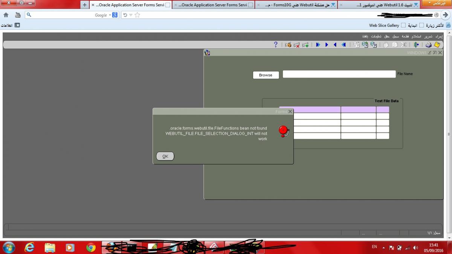The width and height of the screenshot is (452, 254).
Task: Open the Firefox menu dropdown button
Action: pos(437,3)
